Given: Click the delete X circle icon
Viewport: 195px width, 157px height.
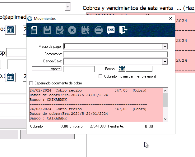Looking at the screenshot, I should point(72,30).
